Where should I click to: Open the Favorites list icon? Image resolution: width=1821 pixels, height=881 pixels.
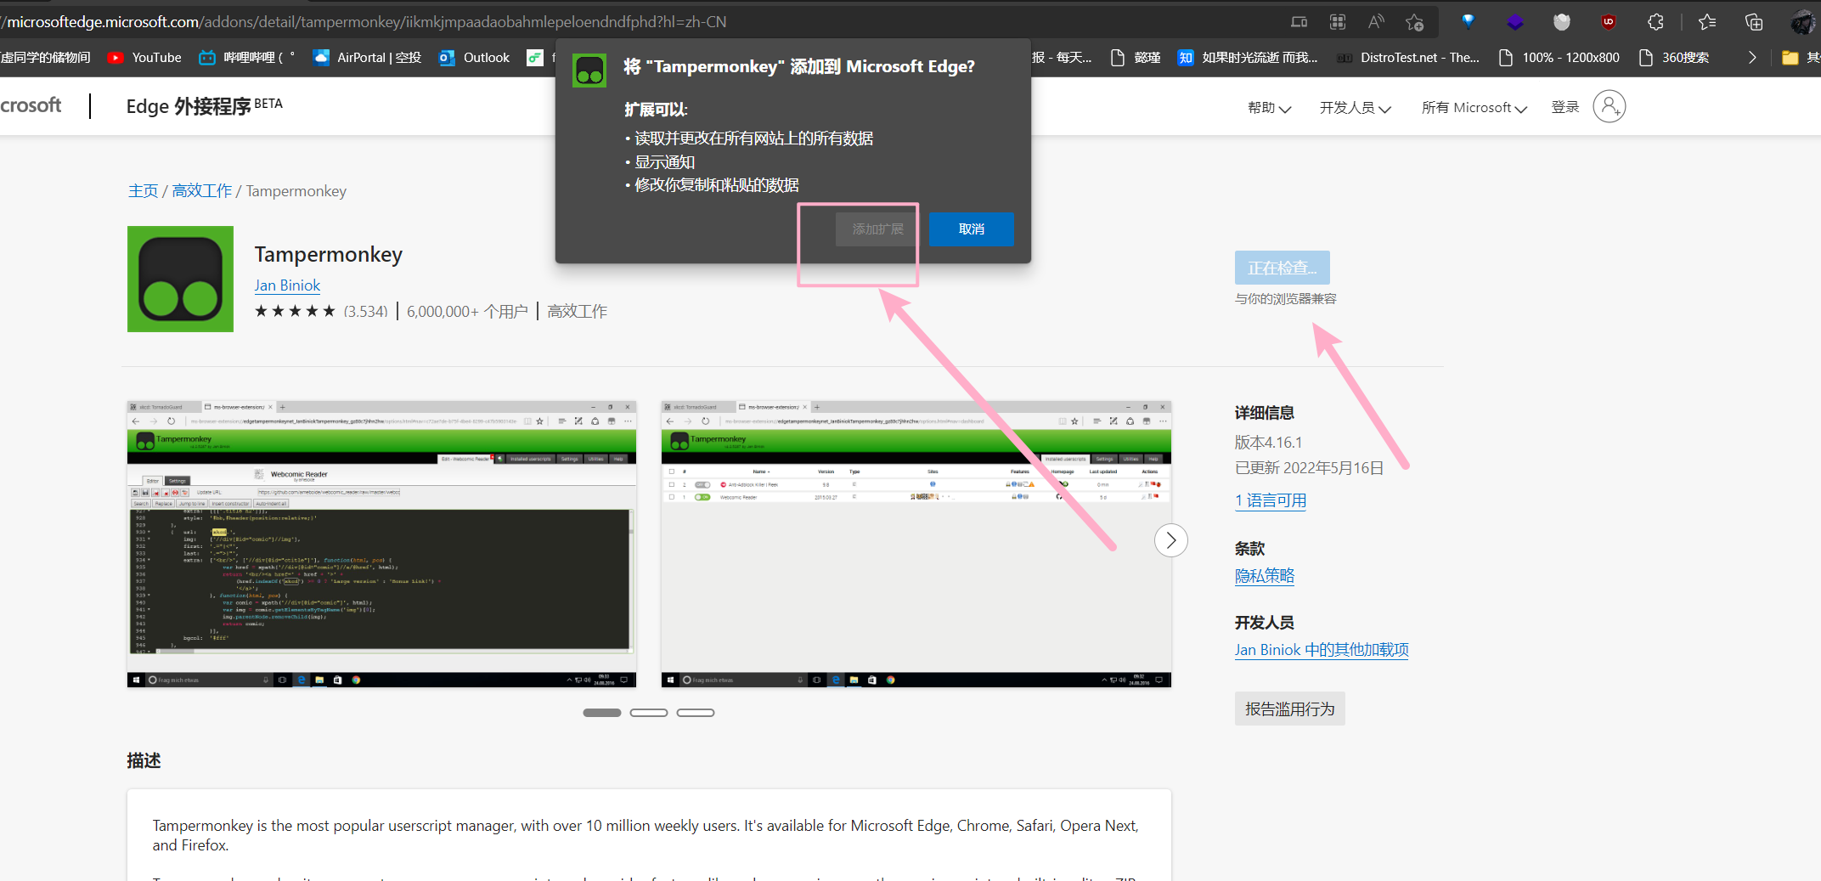pos(1707,22)
